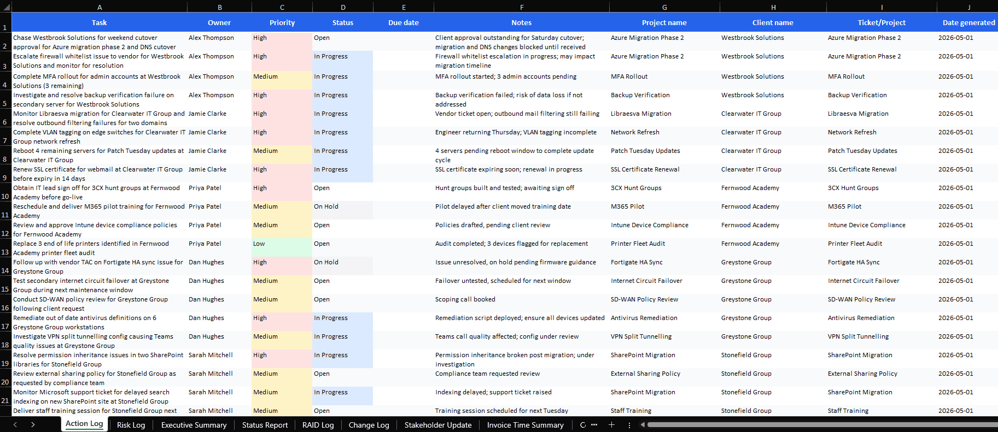Click the Project name header cell

[x=664, y=22]
